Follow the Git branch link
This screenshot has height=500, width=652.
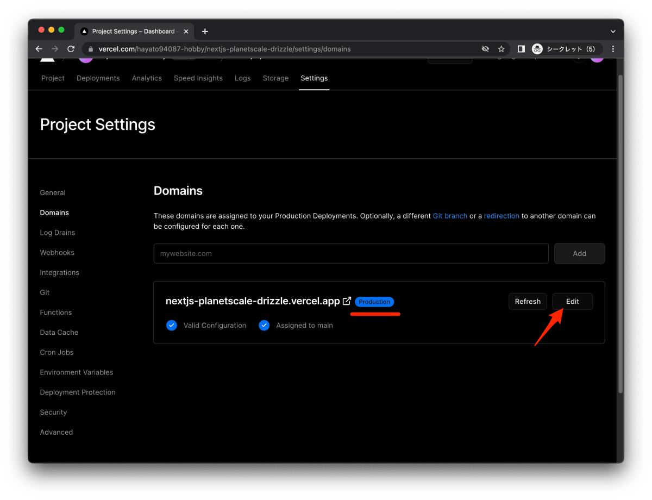click(450, 216)
